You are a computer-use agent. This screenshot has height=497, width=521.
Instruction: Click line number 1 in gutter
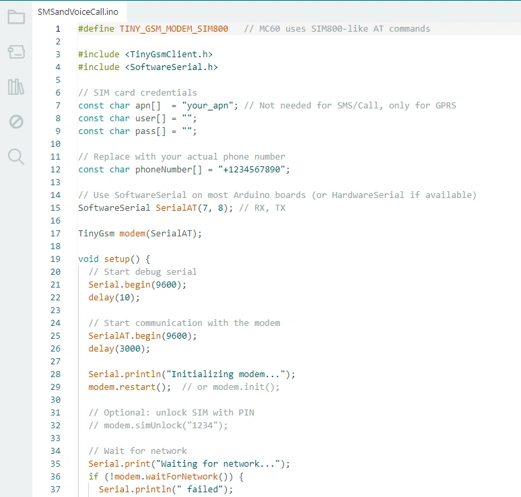pyautogui.click(x=58, y=29)
